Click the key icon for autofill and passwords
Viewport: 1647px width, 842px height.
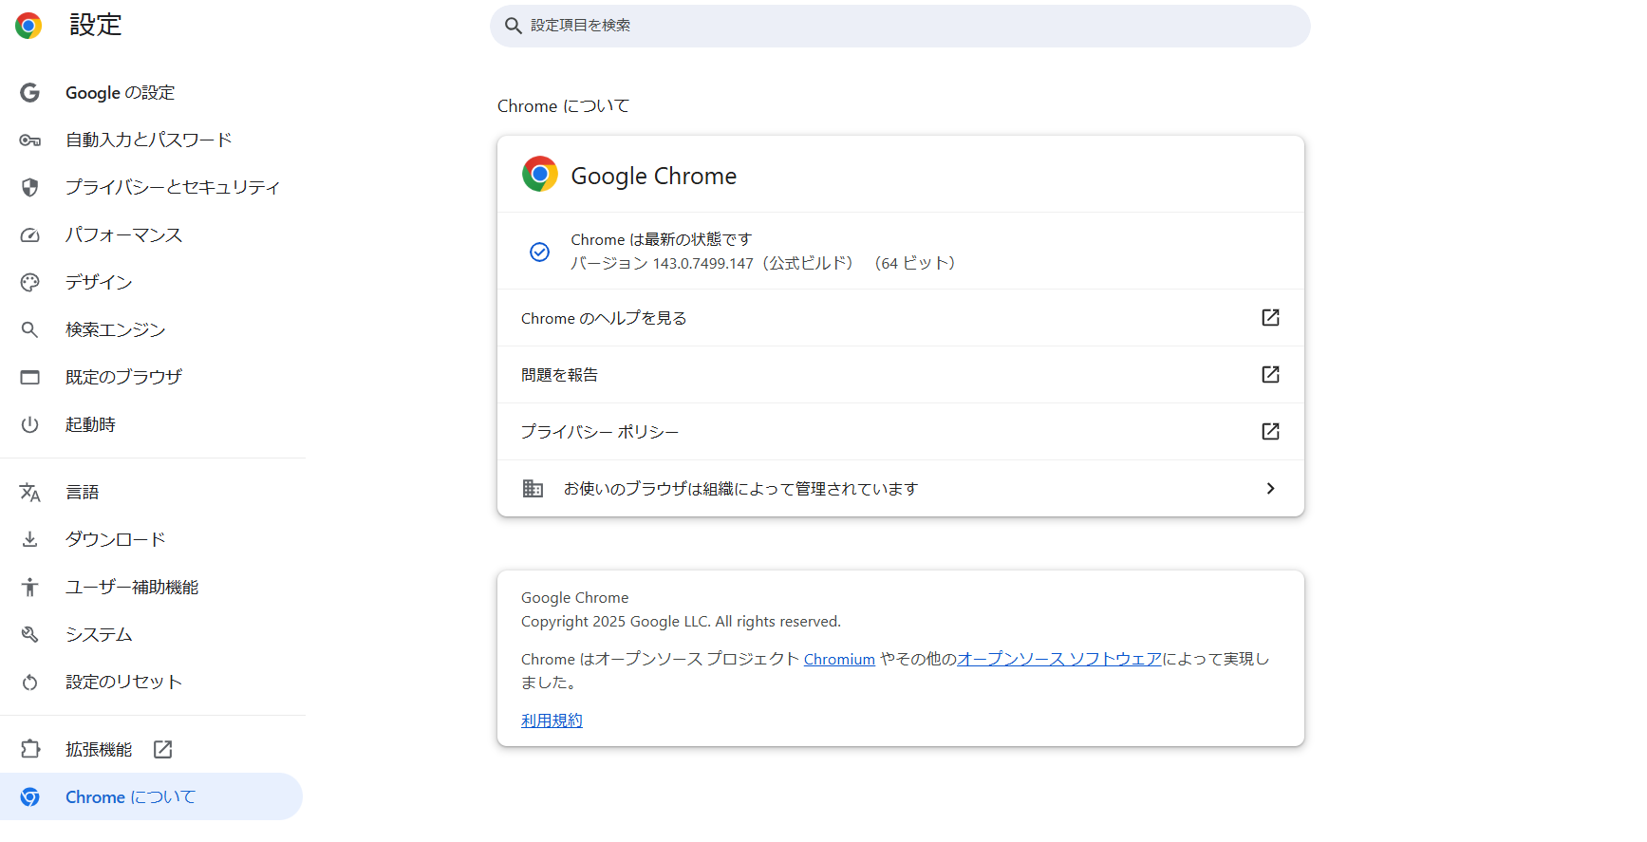(x=30, y=140)
